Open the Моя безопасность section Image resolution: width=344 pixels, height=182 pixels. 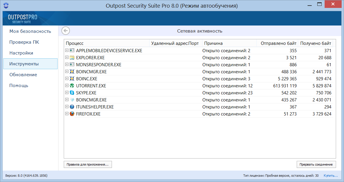pyautogui.click(x=30, y=31)
